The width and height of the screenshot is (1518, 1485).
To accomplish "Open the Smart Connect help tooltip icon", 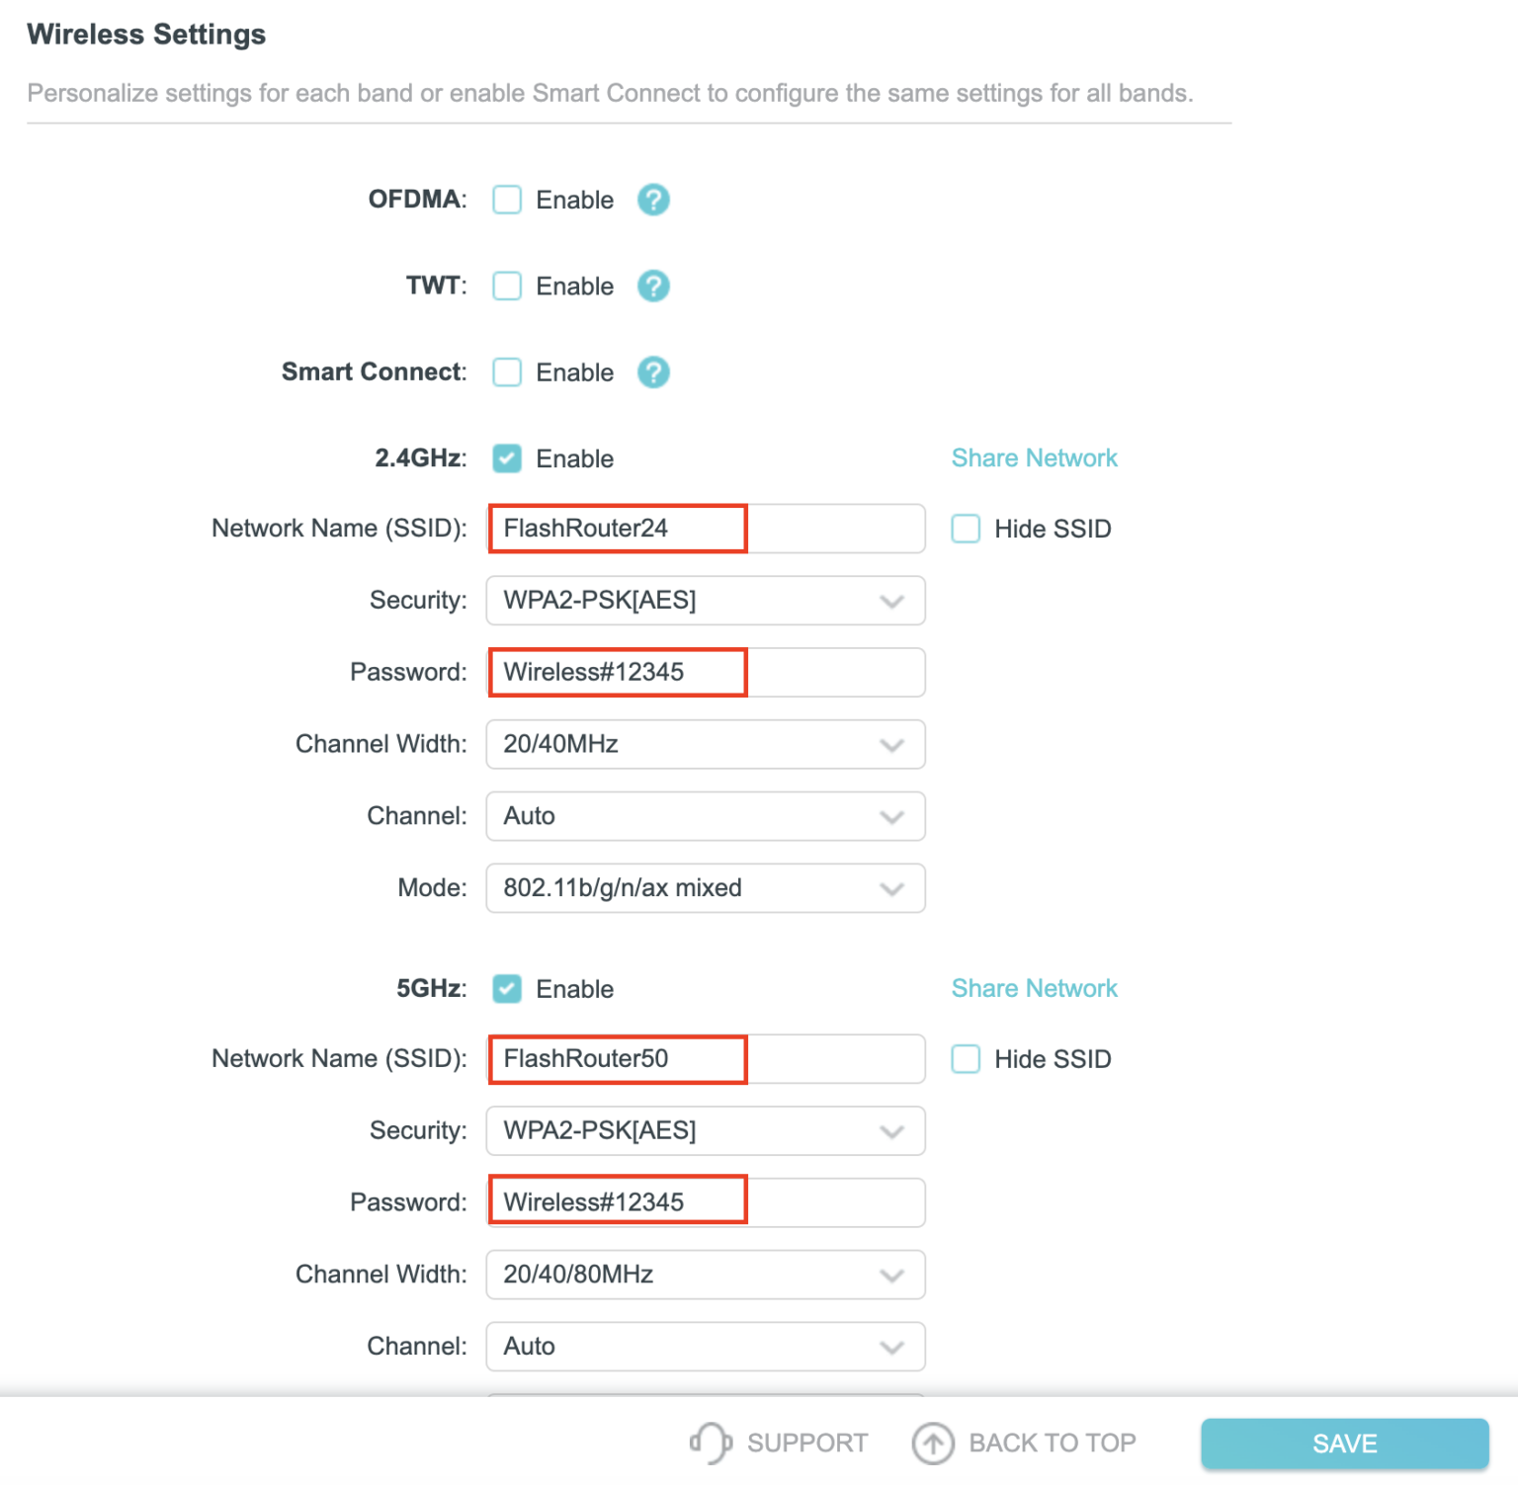I will [x=652, y=372].
